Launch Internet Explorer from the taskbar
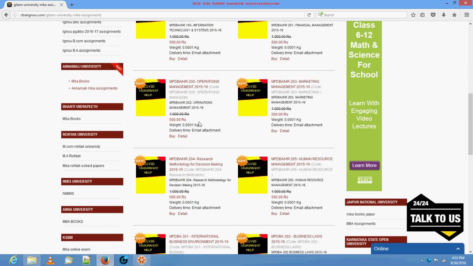473x266 pixels. (x=14, y=260)
